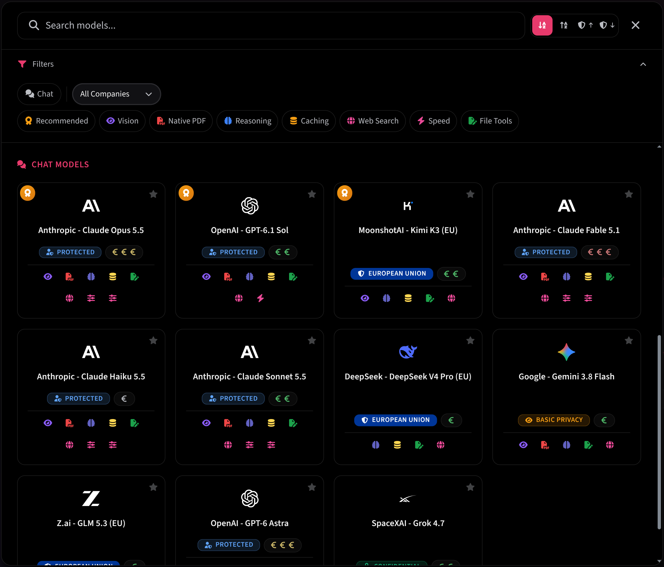Click the vertical scrollbar thumb
Viewport: 664px width, 567px height.
pyautogui.click(x=659, y=432)
